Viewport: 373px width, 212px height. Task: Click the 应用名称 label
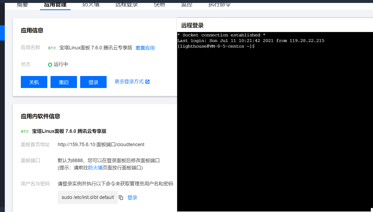click(30, 47)
